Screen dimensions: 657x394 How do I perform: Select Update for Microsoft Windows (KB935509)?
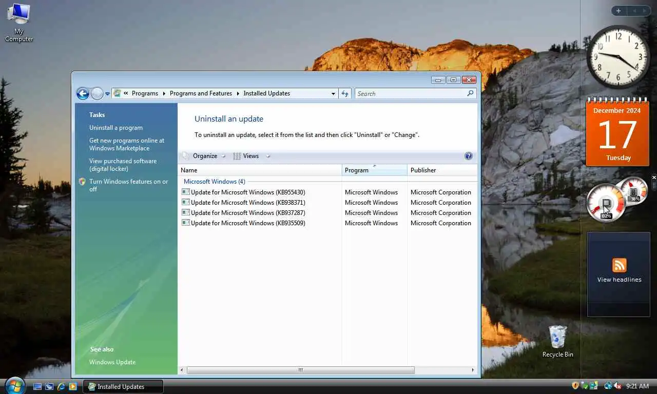point(248,223)
